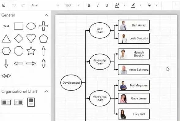Open the fill color dropdown arrow

point(156,5)
